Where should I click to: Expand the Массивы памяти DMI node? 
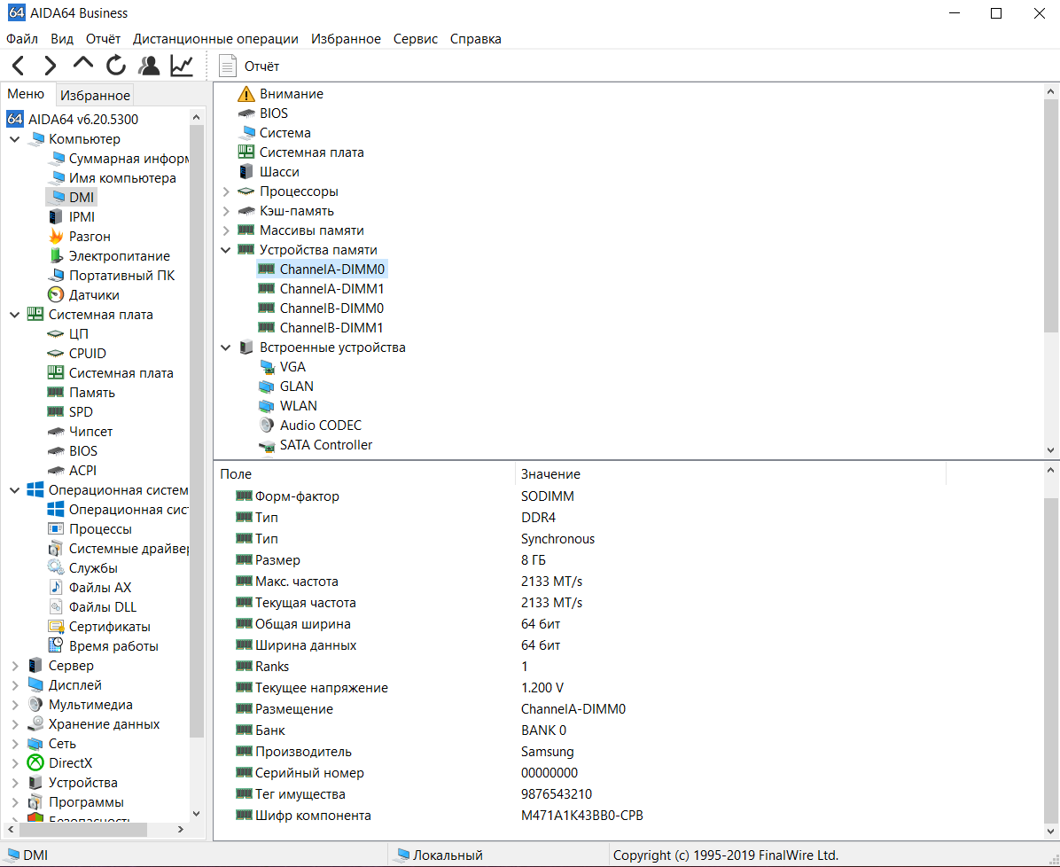tap(227, 230)
